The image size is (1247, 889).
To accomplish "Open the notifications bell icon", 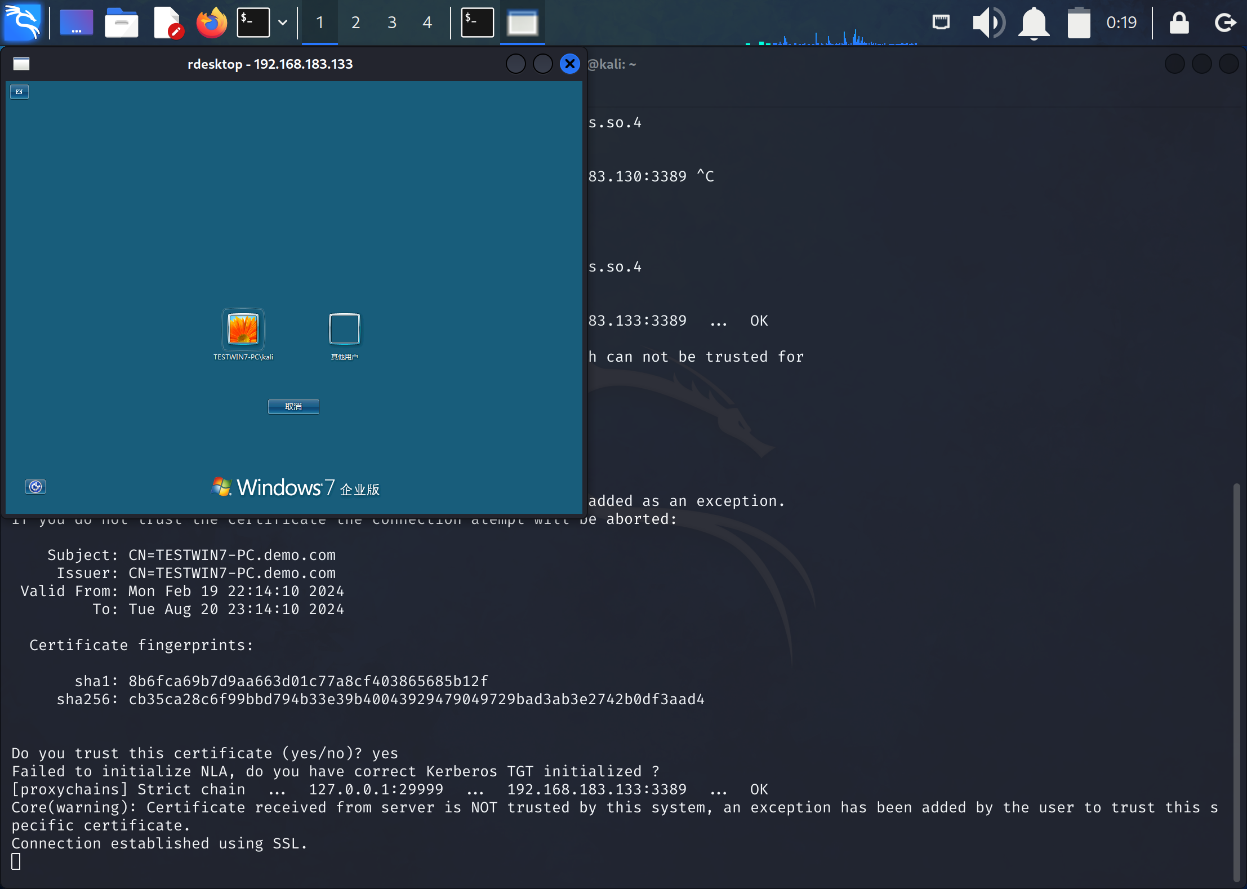I will pos(1034,23).
